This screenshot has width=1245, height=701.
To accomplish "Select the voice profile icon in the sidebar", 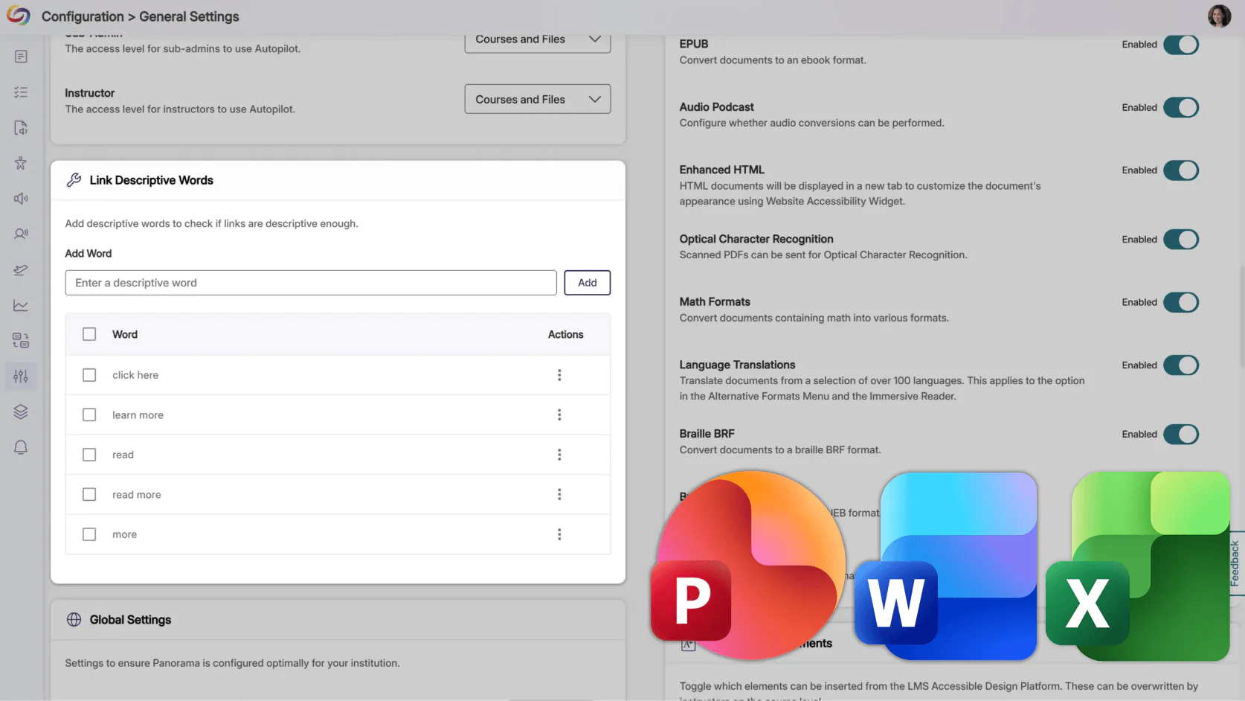I will pos(21,233).
